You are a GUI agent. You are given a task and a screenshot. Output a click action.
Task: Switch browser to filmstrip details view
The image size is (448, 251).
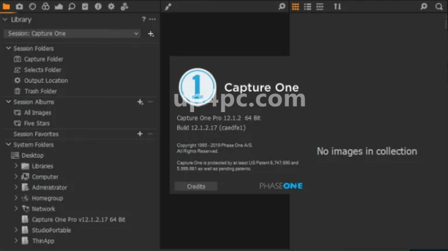tap(319, 6)
